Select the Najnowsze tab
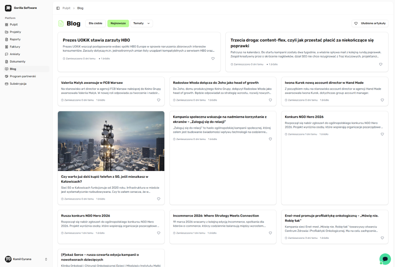 click(118, 23)
